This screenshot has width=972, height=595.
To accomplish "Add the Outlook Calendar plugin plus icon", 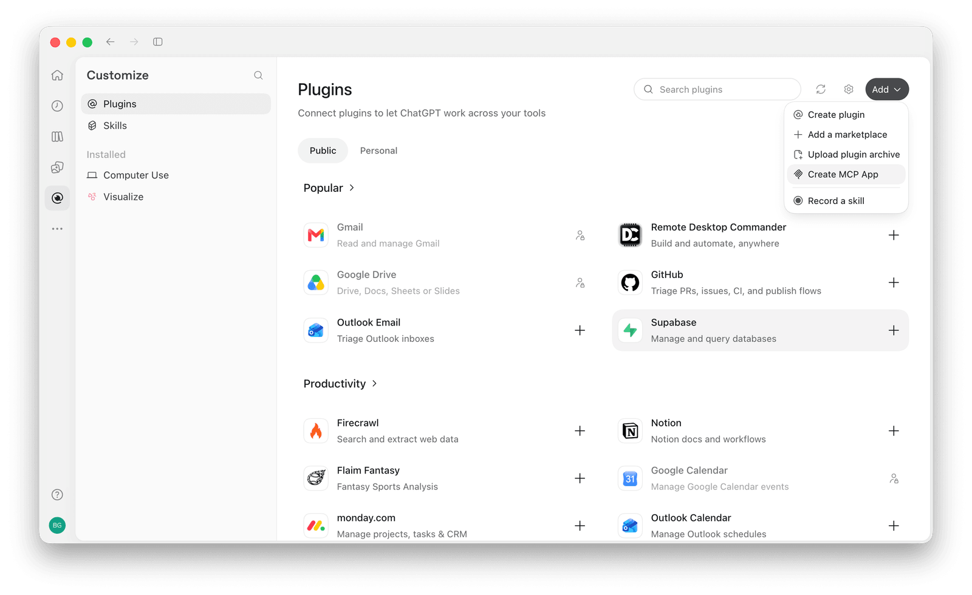I will click(894, 526).
